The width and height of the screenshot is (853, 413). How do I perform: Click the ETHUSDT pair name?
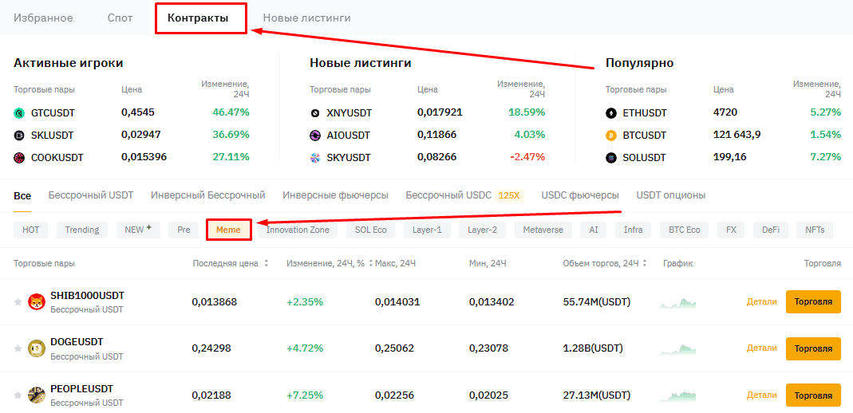click(x=645, y=113)
